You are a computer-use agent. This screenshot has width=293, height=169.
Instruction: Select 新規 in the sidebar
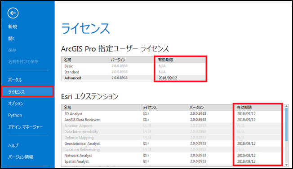(13, 26)
